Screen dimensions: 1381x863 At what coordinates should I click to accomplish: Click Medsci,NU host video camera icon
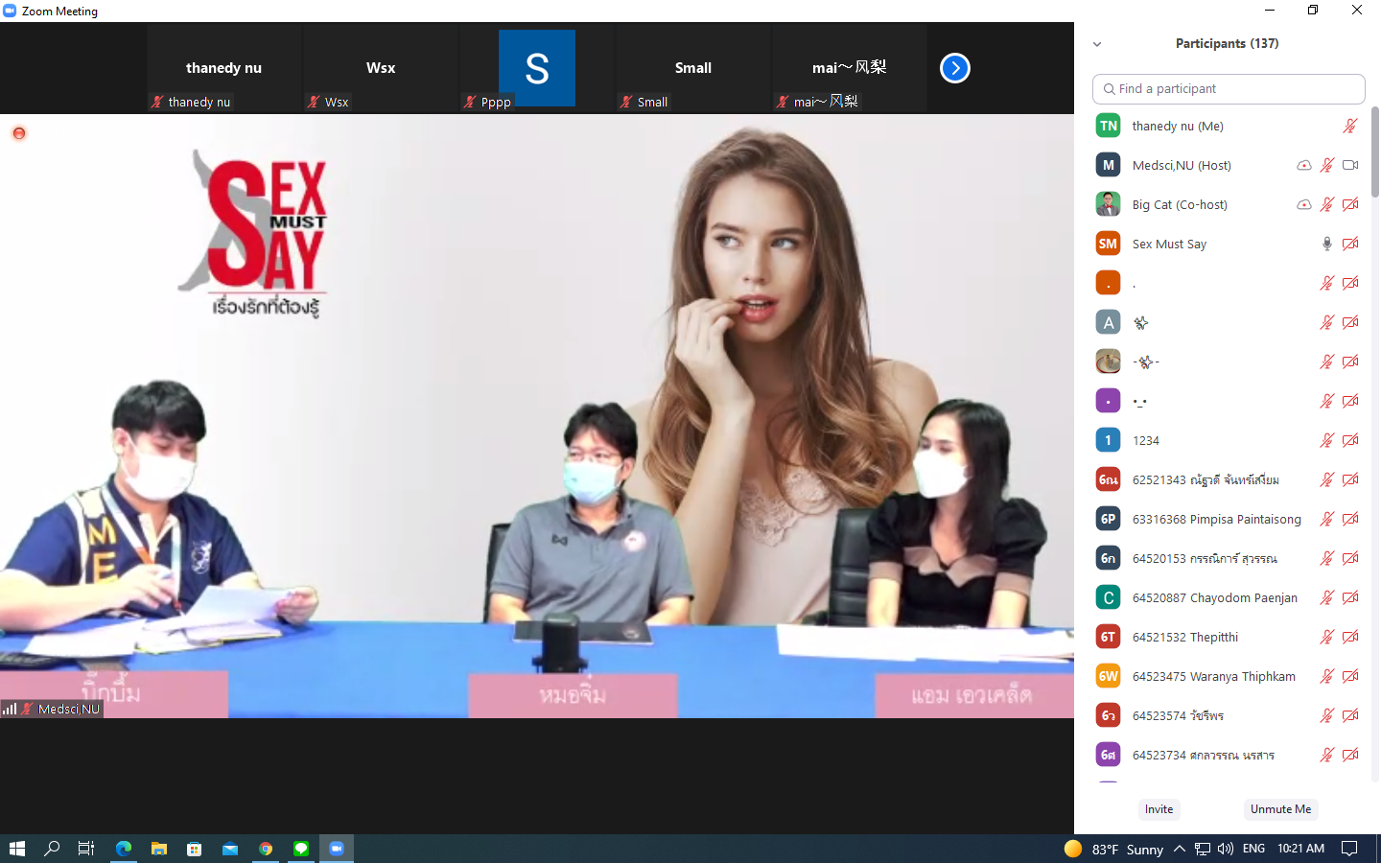coord(1350,165)
